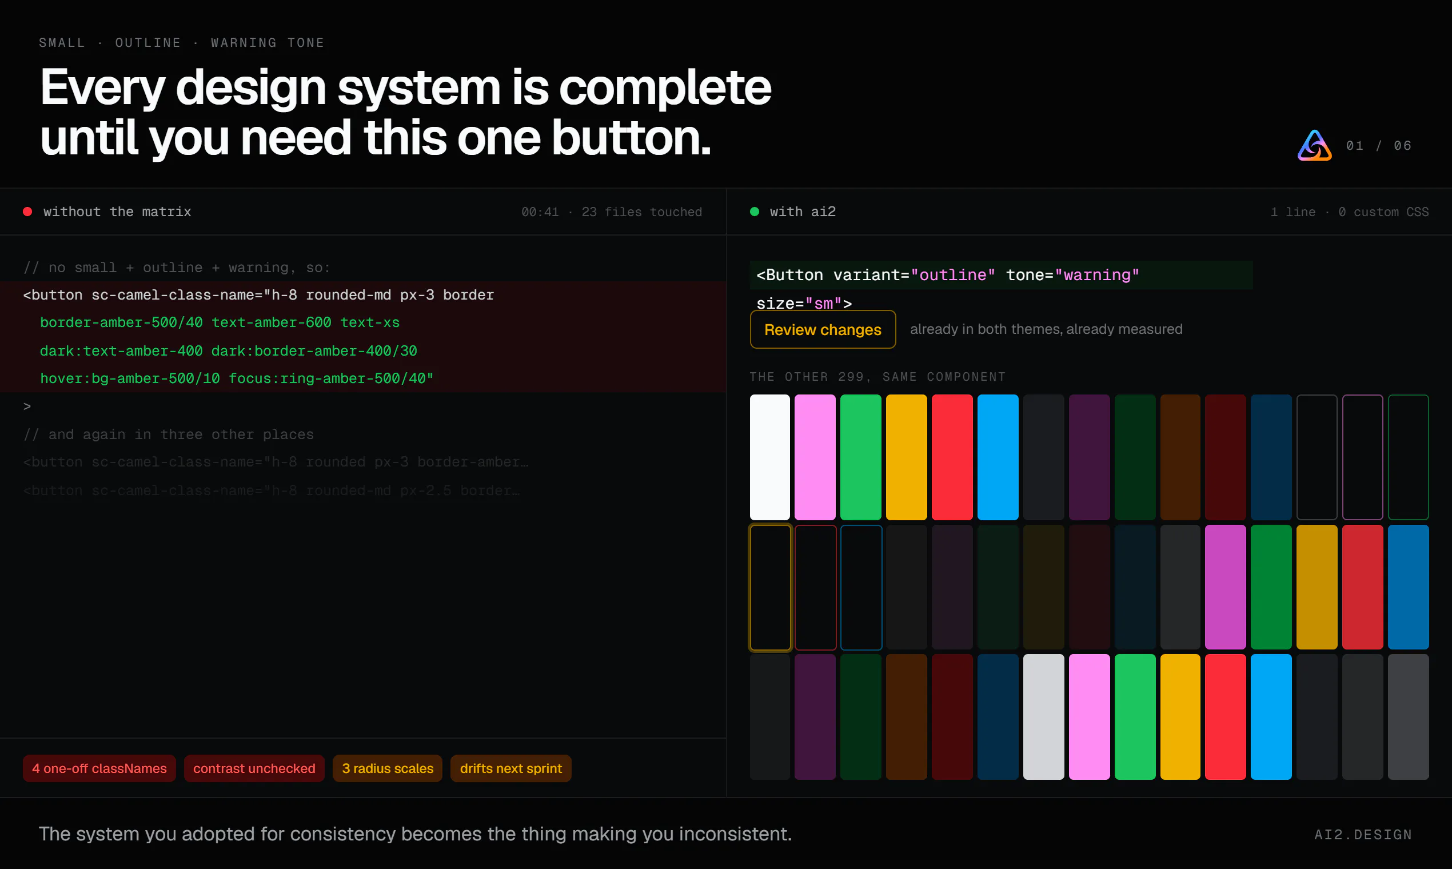Select the bright blue swatch in the first row
Viewport: 1452px width, 869px height.
click(x=998, y=457)
